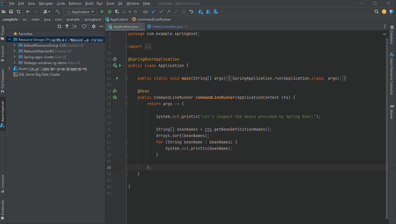The width and height of the screenshot is (396, 224).
Task: Expand the Spring-apps-cluster resource group
Action: coord(15,57)
